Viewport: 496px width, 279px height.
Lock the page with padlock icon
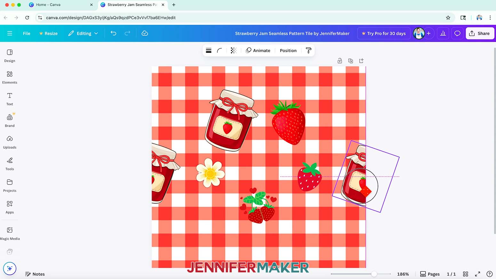point(340,61)
